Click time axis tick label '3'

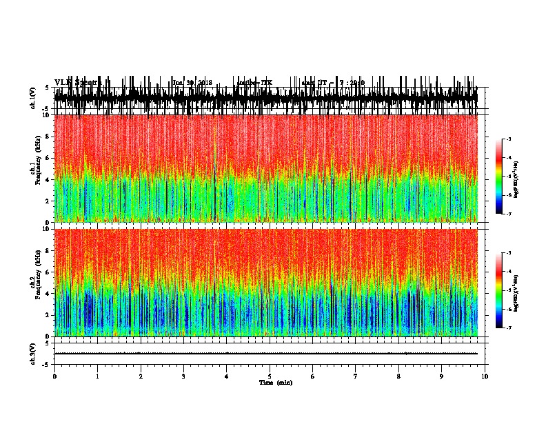[183, 376]
